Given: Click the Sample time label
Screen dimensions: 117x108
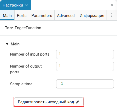Looking at the screenshot, I should [21, 84].
